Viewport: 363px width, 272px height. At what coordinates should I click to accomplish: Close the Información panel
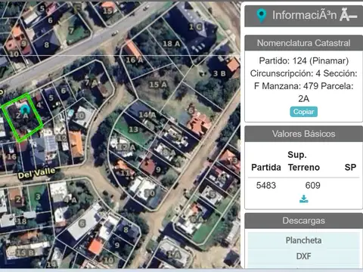(x=349, y=15)
